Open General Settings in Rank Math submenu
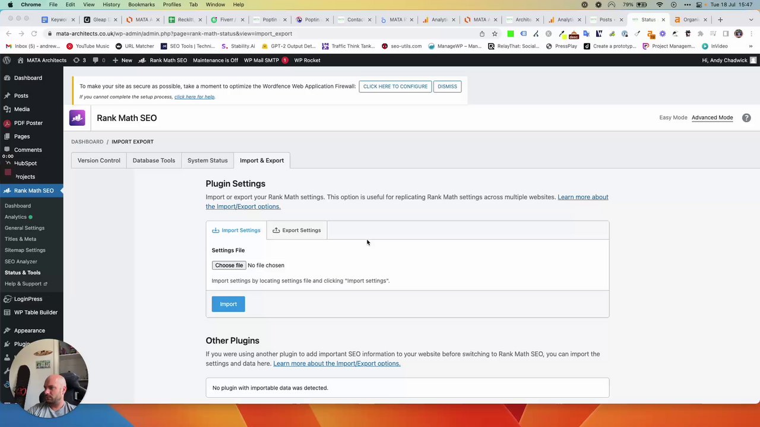Screen dimensions: 760x427 pos(24,228)
